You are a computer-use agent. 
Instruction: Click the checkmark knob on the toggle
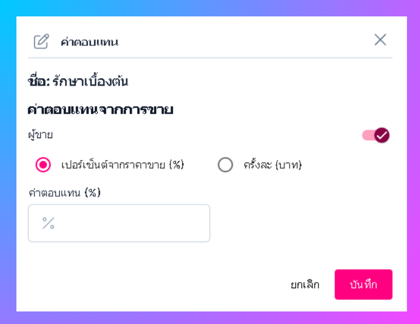click(x=382, y=135)
